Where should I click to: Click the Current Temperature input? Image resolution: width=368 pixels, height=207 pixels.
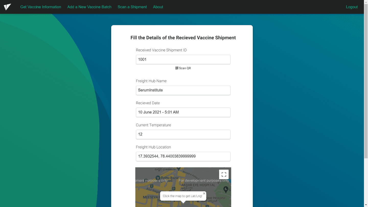[x=183, y=134]
